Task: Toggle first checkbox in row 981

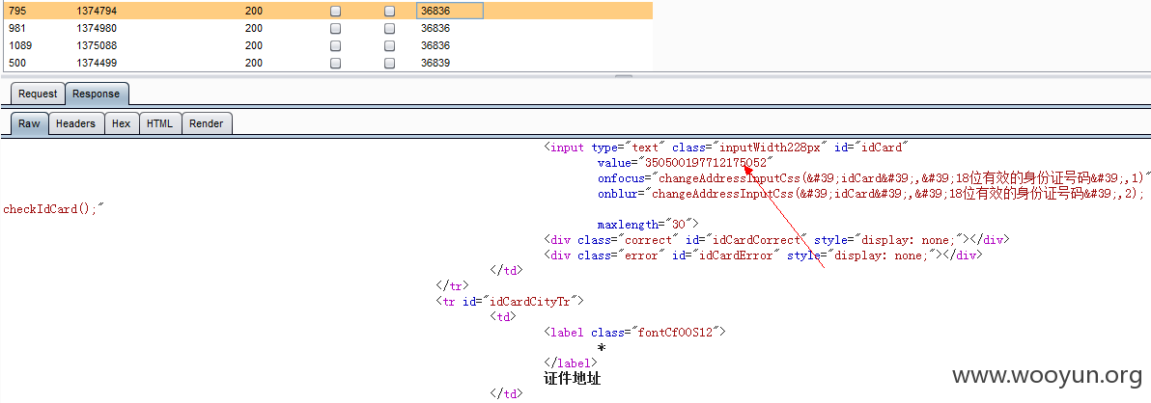Action: pos(335,29)
